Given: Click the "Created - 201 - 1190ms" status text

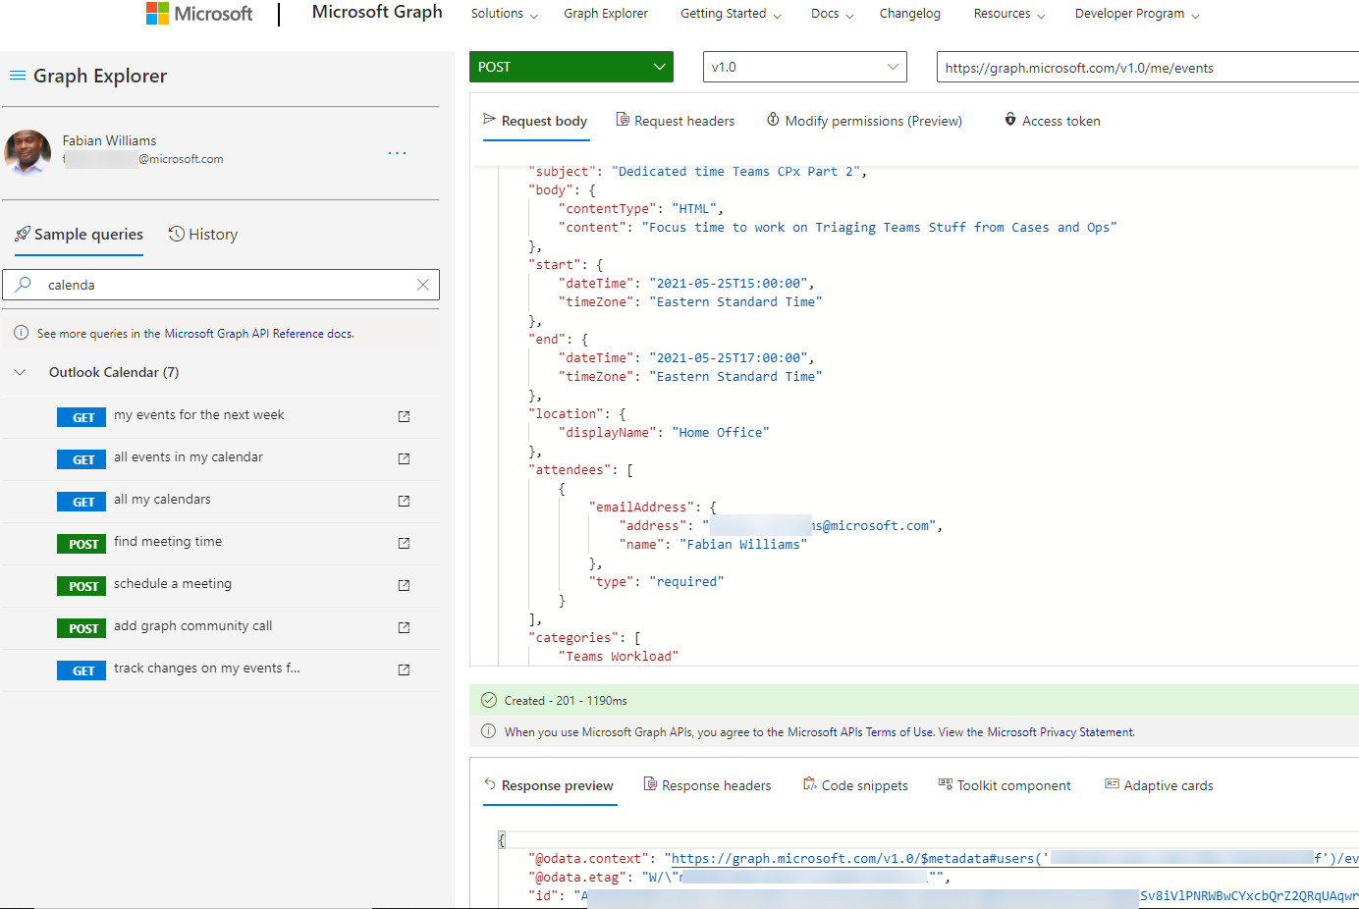Looking at the screenshot, I should [x=566, y=701].
